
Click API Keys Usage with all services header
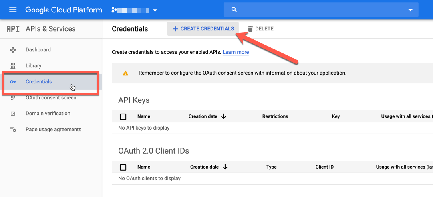point(406,116)
